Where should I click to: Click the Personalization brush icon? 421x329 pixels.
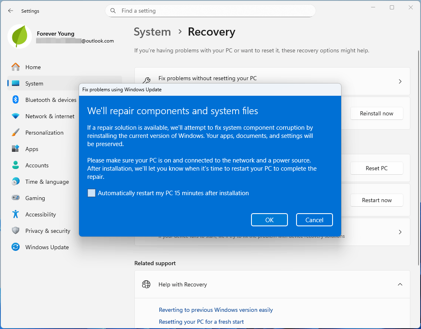pos(16,133)
